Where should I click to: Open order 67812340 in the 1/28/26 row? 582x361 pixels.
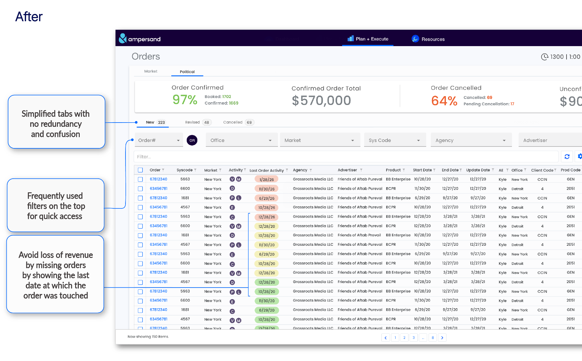159,179
